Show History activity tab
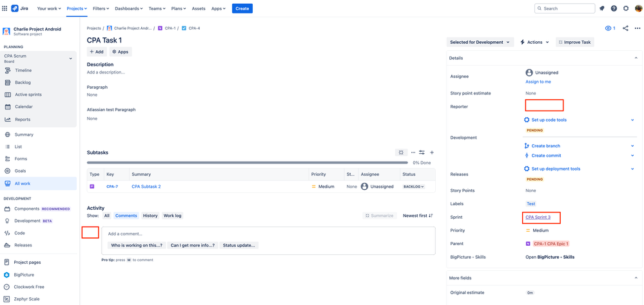Screen dimensions: 644x305 [150, 216]
